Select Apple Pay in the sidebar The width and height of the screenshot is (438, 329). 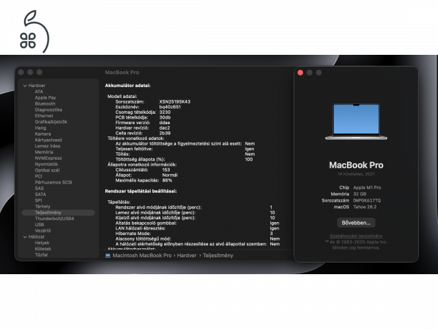pyautogui.click(x=45, y=97)
